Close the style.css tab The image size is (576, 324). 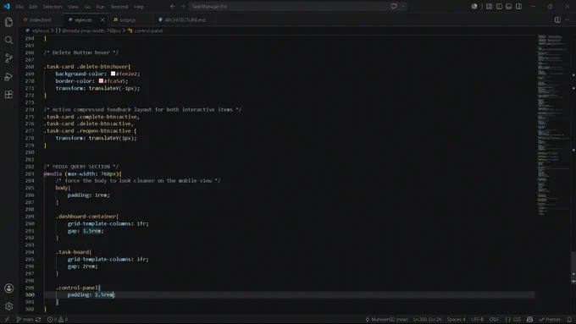(102, 19)
